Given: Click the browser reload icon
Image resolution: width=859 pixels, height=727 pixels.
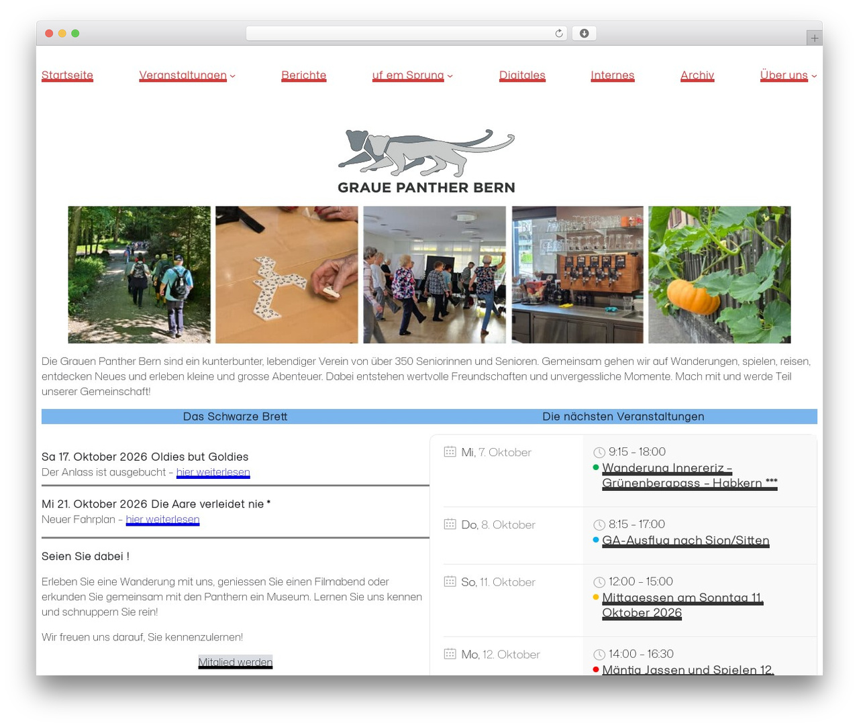Looking at the screenshot, I should [x=558, y=34].
